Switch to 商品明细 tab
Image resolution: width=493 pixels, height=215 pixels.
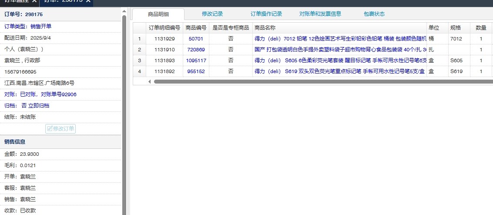[158, 14]
